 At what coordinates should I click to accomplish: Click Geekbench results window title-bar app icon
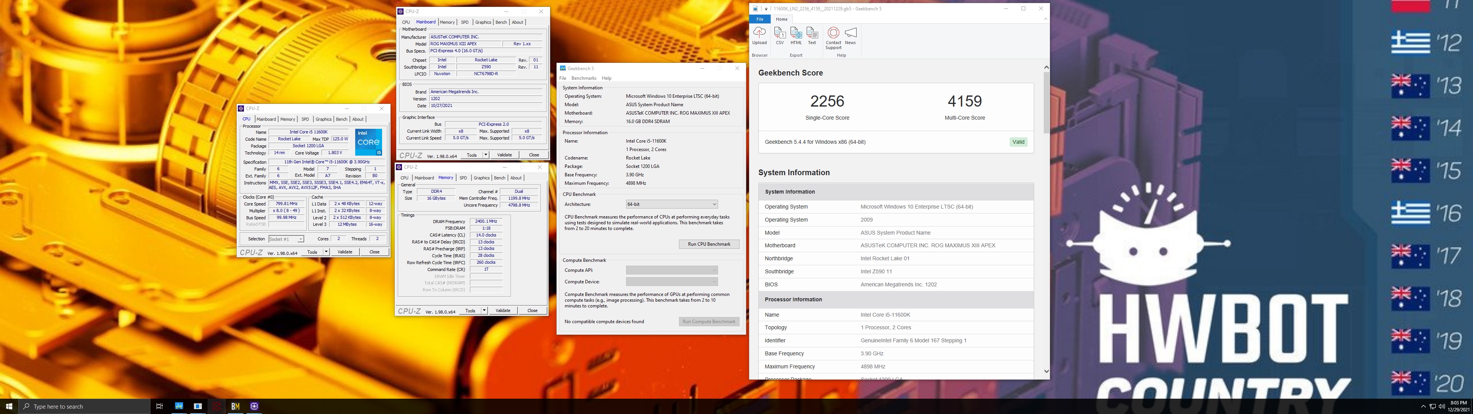click(x=755, y=8)
